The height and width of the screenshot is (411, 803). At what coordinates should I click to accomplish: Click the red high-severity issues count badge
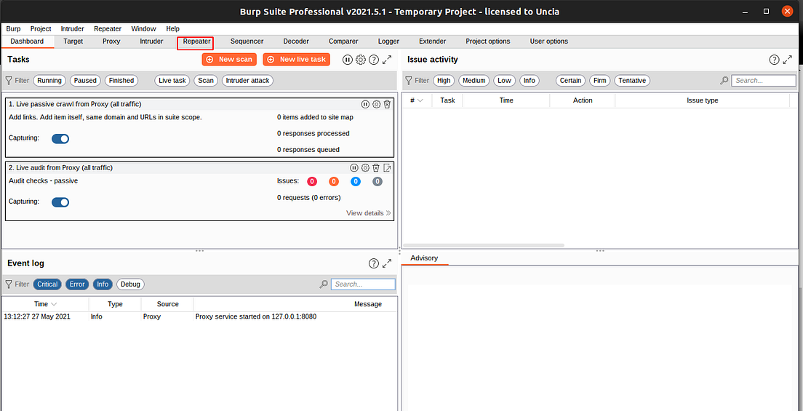312,181
